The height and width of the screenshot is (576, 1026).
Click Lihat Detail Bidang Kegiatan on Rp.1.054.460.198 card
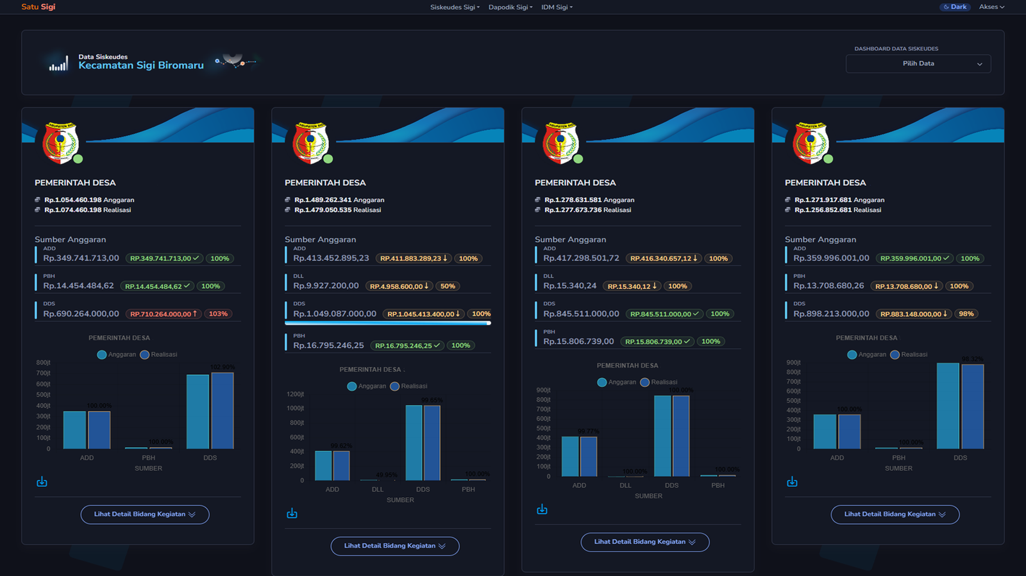pyautogui.click(x=145, y=514)
